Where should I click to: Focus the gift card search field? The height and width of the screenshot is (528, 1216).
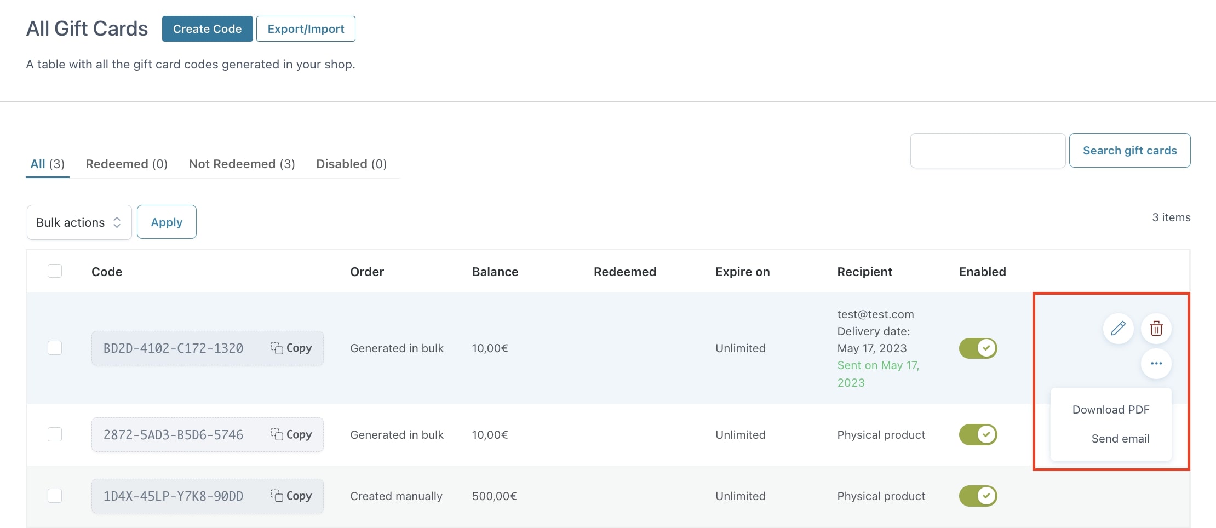pos(988,151)
